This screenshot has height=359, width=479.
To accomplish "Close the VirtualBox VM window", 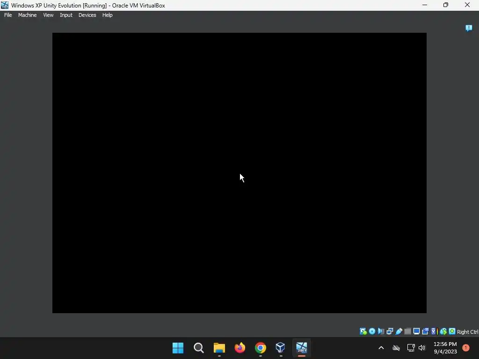I will click(x=467, y=5).
